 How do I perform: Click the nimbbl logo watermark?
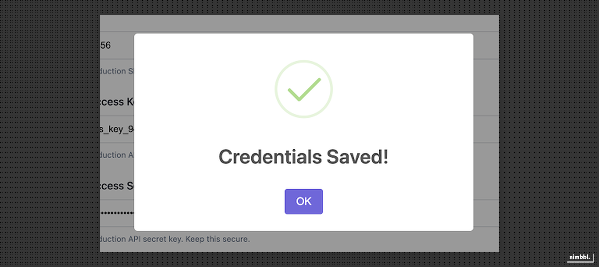point(579,257)
